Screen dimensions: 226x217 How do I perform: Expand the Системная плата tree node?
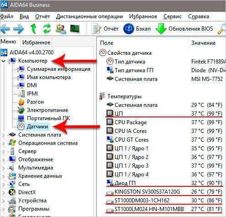coord(4,135)
